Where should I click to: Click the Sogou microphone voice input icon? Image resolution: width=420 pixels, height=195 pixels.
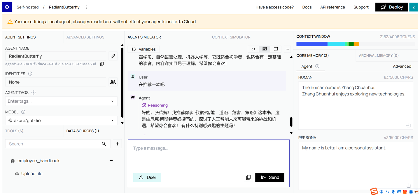(393, 192)
